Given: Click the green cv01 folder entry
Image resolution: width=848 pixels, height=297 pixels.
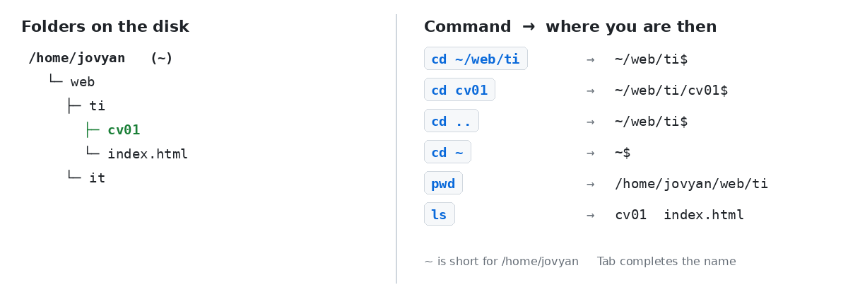Looking at the screenshot, I should click(x=124, y=130).
